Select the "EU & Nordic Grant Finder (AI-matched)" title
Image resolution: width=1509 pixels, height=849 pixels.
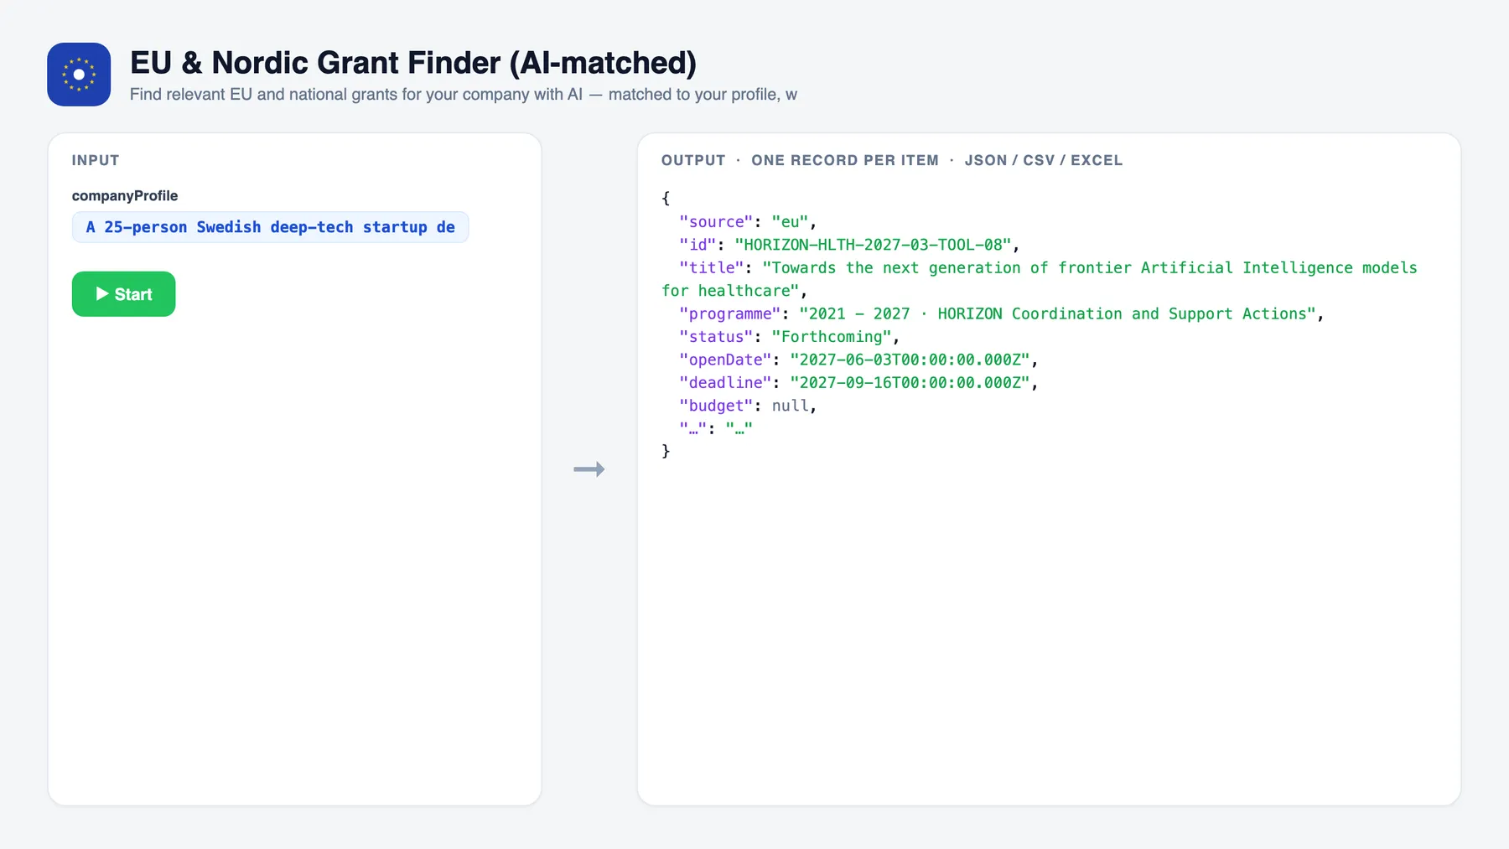413,63
